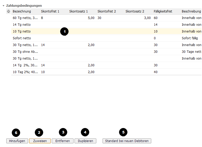The height and width of the screenshot is (147, 202).
Task: Click the '30 Tage nett' description cell
Action: coord(192,52)
